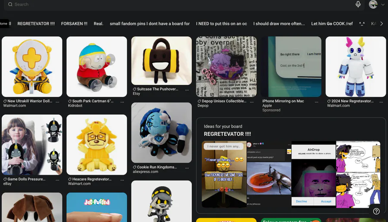
Task: Click product tag icon on Heacare Regretevator
Action: point(70,179)
